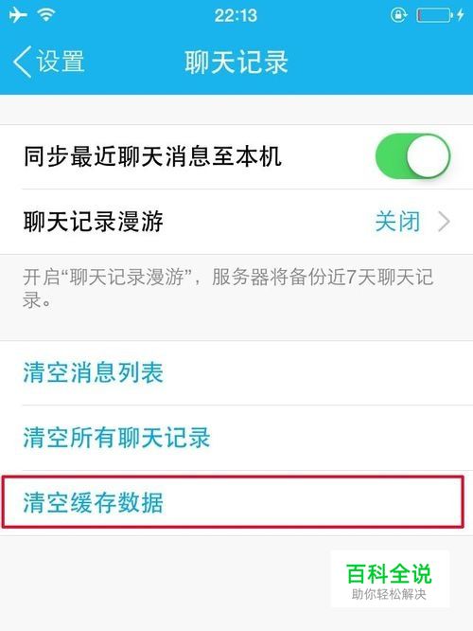Tap 清空缓存数据 highlighted option
The height and width of the screenshot is (631, 473).
233,502
